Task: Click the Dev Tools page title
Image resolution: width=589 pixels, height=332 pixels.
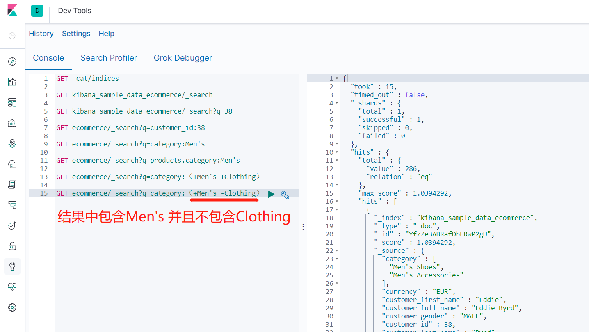Action: pos(75,11)
